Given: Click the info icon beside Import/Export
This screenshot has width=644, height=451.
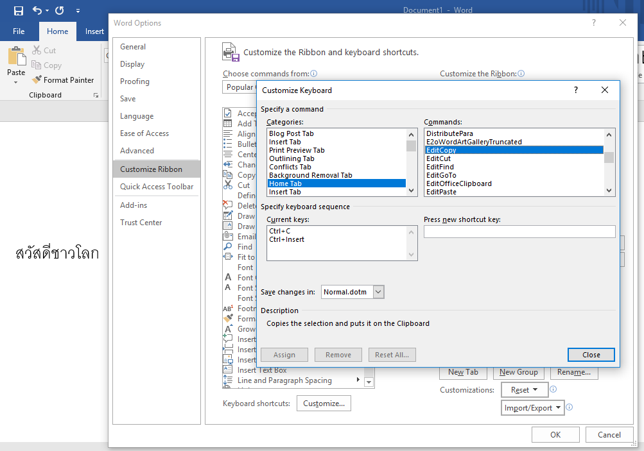Looking at the screenshot, I should click(x=569, y=407).
